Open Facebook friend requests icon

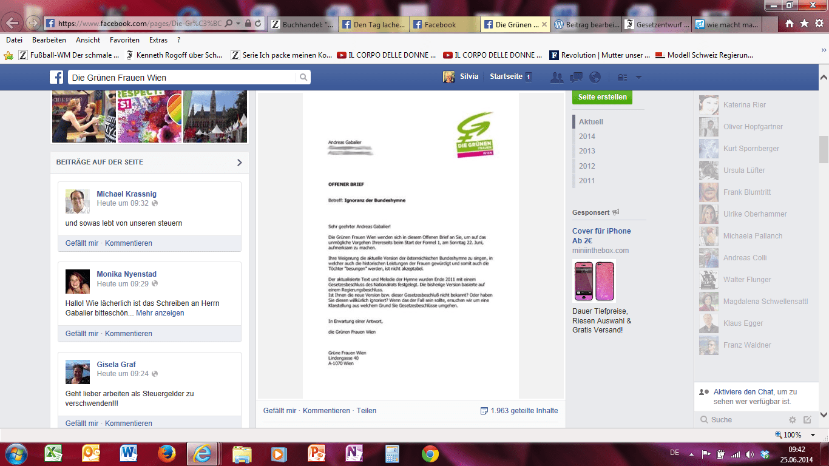[557, 77]
